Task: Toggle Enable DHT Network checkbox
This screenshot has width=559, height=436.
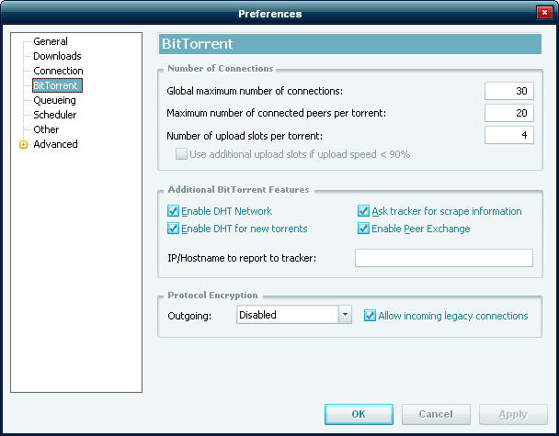Action: tap(173, 211)
